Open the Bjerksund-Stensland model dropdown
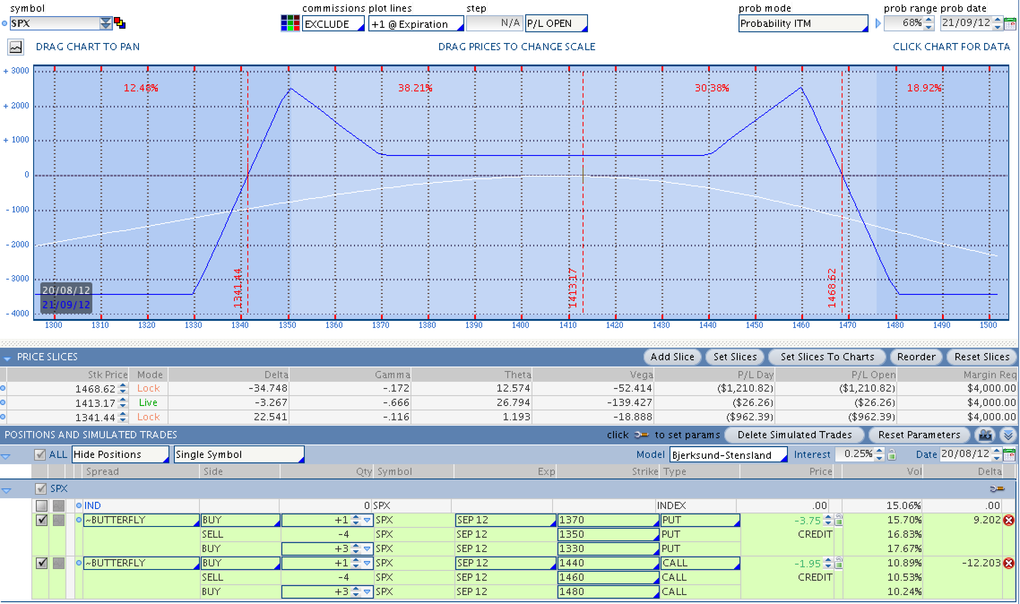The height and width of the screenshot is (604, 1020). click(728, 455)
